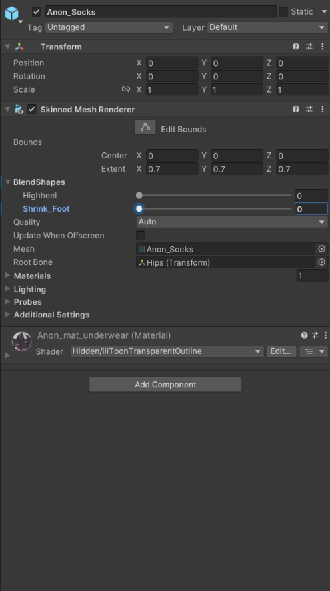Click the shader Edit... button
The image size is (330, 591).
tap(281, 351)
